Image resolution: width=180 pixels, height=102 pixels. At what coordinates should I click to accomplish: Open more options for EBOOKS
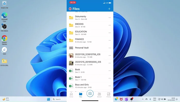pos(110,25)
